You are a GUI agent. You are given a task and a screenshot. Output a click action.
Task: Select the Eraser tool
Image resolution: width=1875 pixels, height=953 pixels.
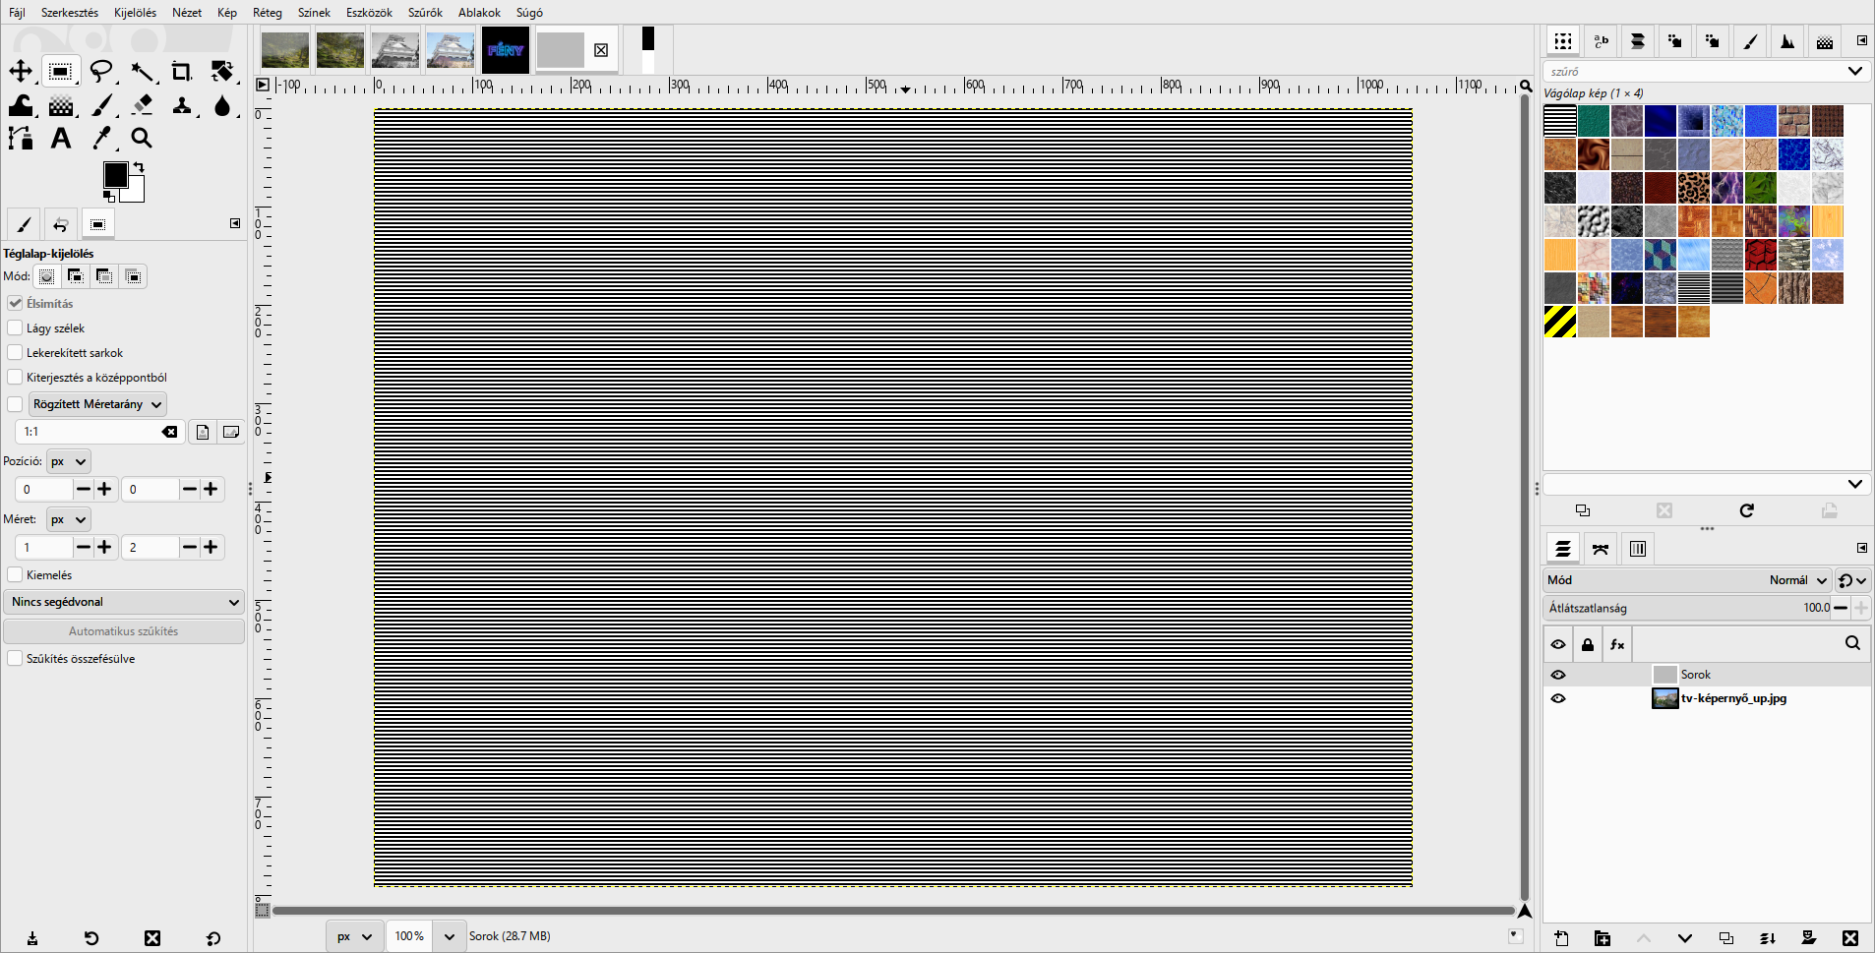(x=142, y=105)
